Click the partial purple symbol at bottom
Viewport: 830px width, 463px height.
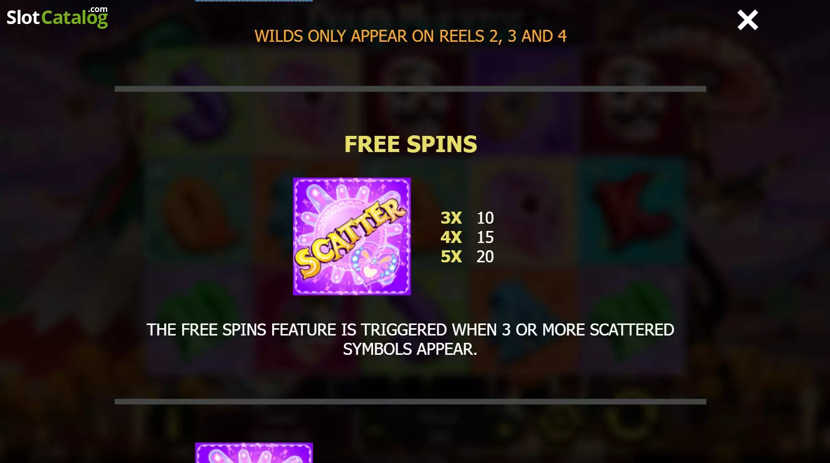[x=254, y=453]
